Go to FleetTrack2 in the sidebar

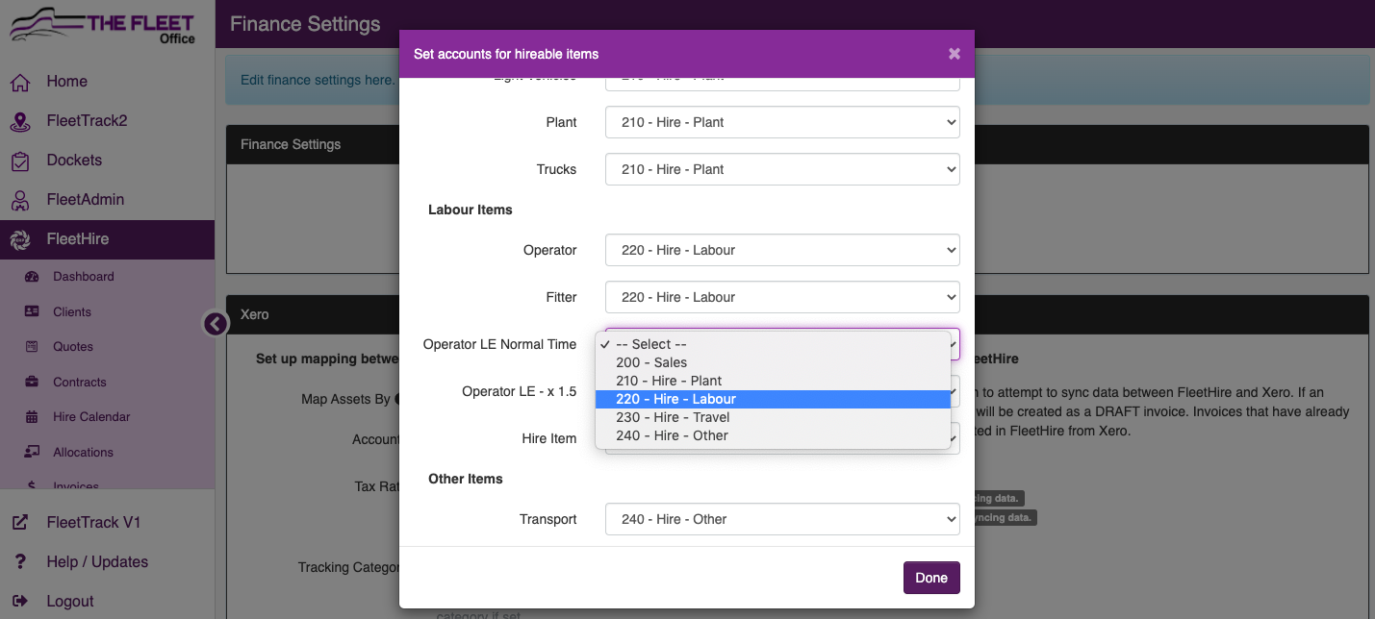click(87, 121)
